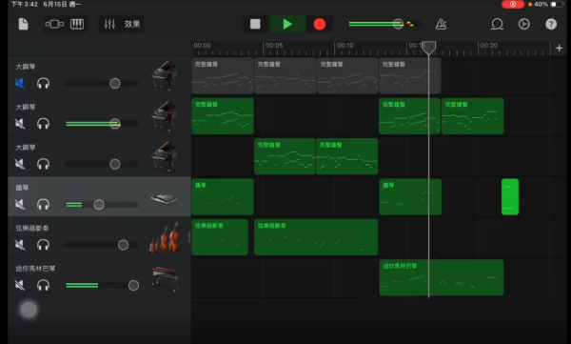The image size is (571, 344).
Task: Select the long 弦樂器斷奏 region
Action: (316, 237)
